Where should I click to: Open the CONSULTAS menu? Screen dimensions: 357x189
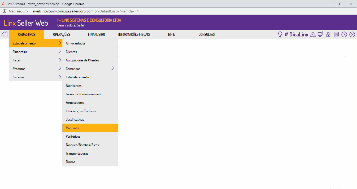tap(207, 34)
